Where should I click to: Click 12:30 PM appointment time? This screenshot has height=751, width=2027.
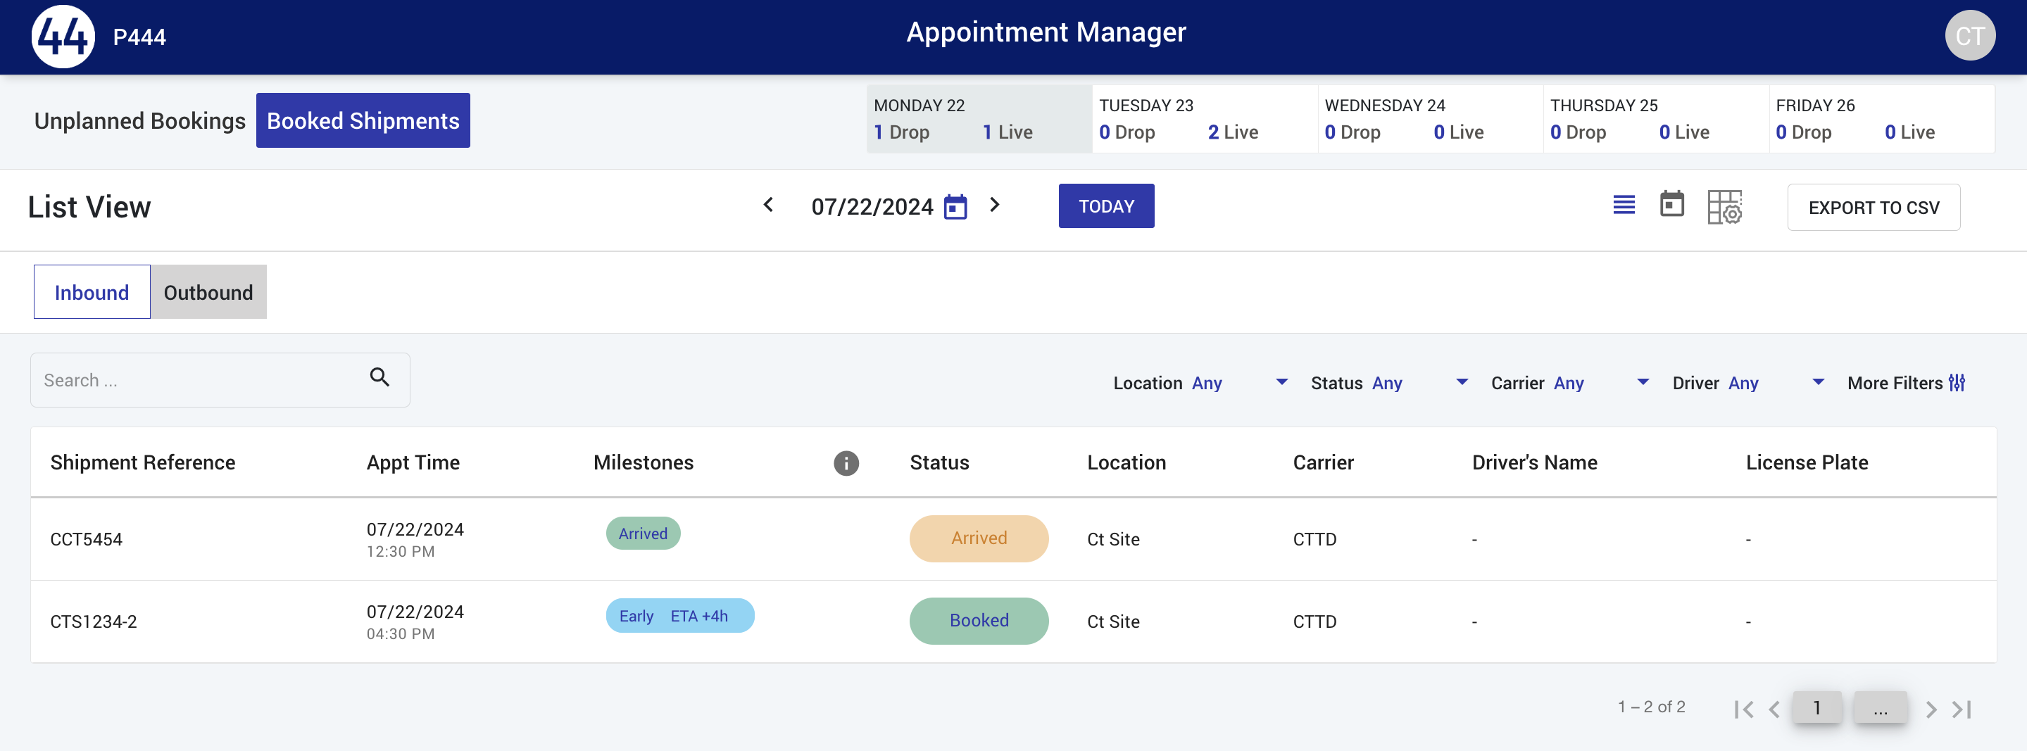[x=400, y=552]
